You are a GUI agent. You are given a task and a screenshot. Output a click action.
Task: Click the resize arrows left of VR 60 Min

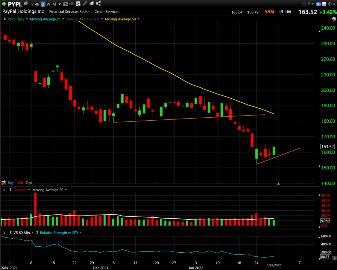[10, 233]
